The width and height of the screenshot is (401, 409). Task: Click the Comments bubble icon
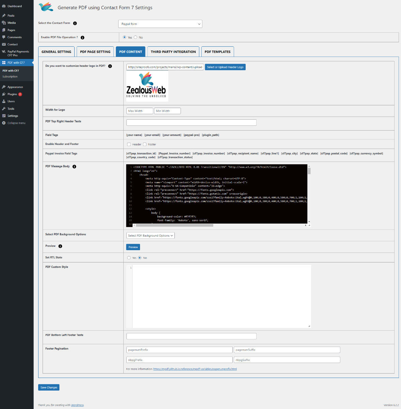[x=4, y=37]
